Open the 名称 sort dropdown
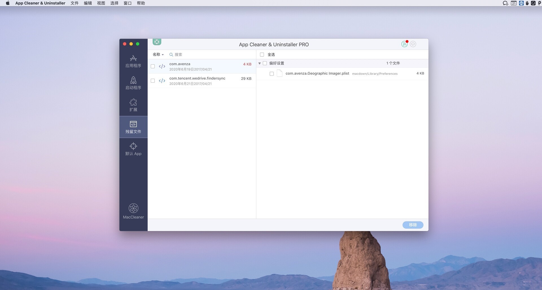This screenshot has height=290, width=542. (158, 54)
